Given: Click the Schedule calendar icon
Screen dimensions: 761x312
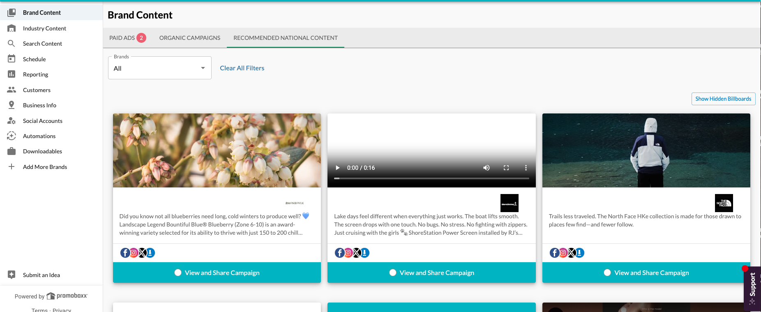Looking at the screenshot, I should tap(12, 59).
